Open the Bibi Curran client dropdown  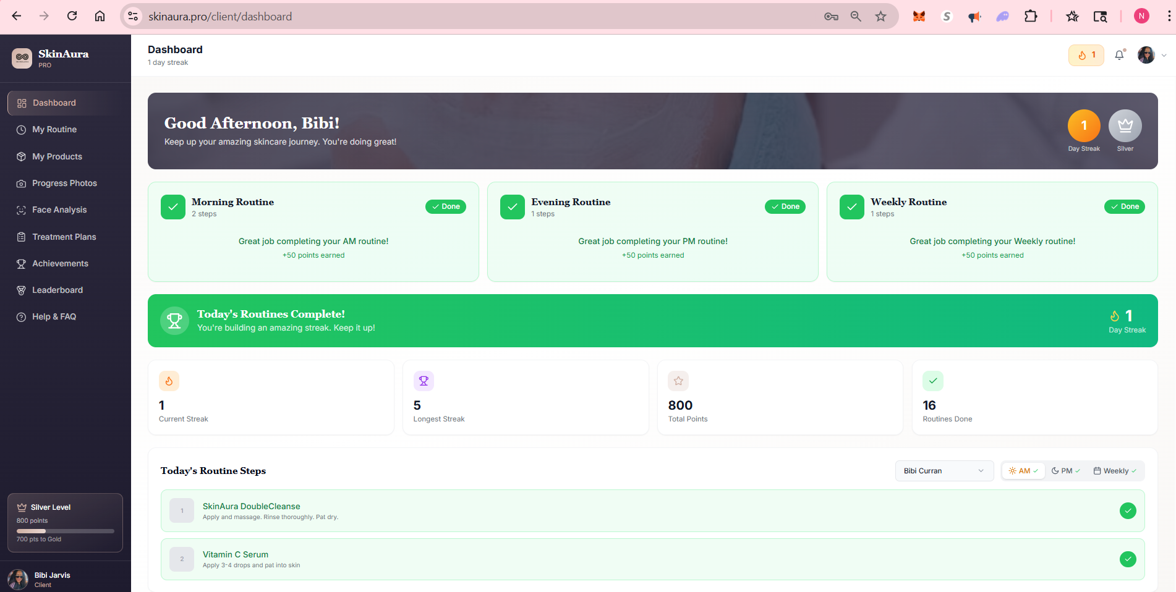point(944,470)
